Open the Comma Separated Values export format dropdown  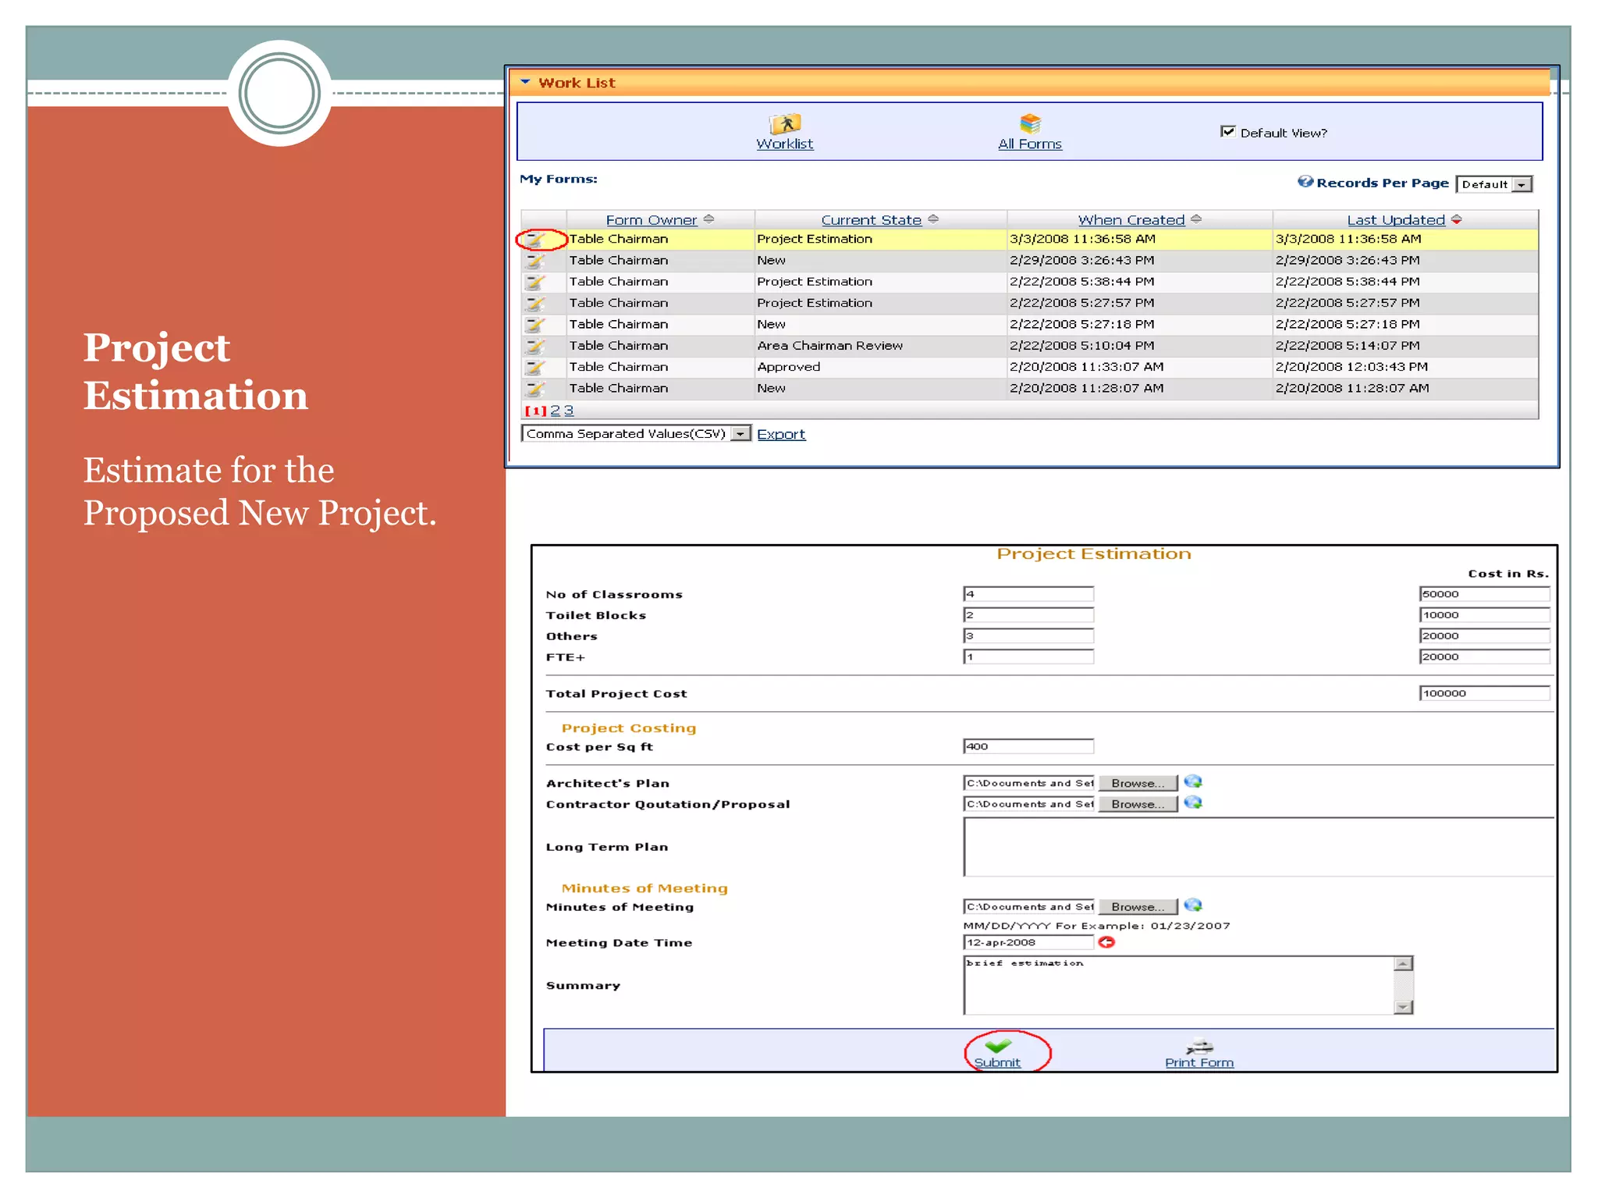(740, 434)
